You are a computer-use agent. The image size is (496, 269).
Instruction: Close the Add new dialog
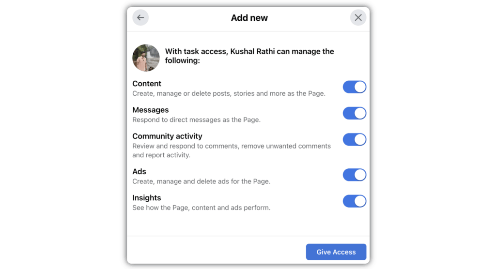click(358, 18)
